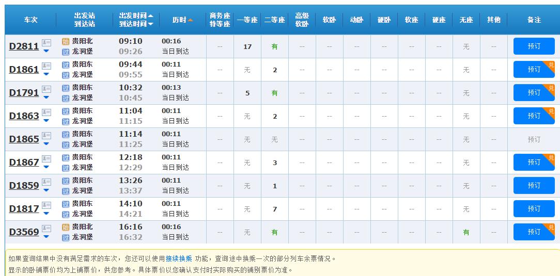The image size is (560, 276).
Task: Click the blue pass-through icon next to 龙洞堡 for D1817
Action: coord(66,214)
